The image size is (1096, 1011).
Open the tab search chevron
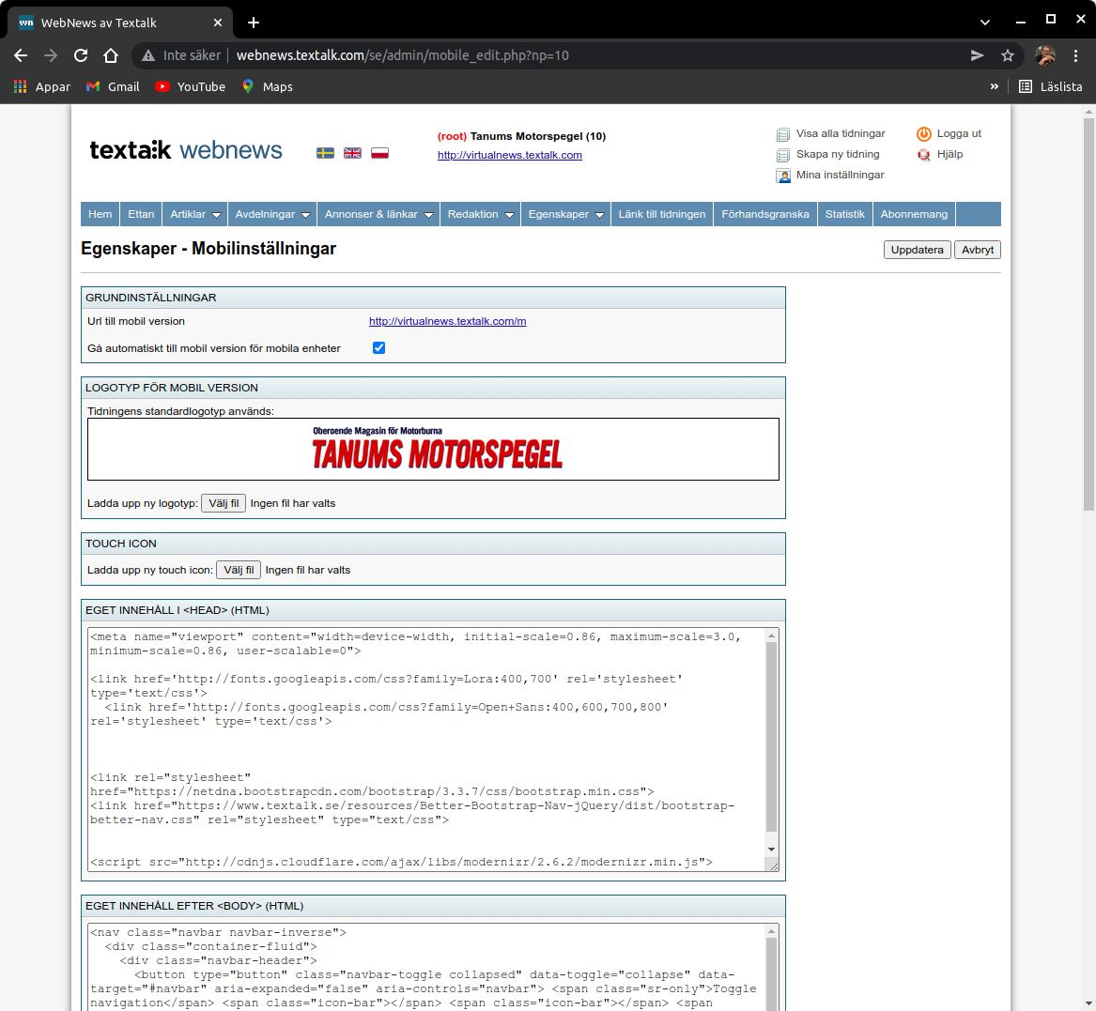tap(985, 23)
